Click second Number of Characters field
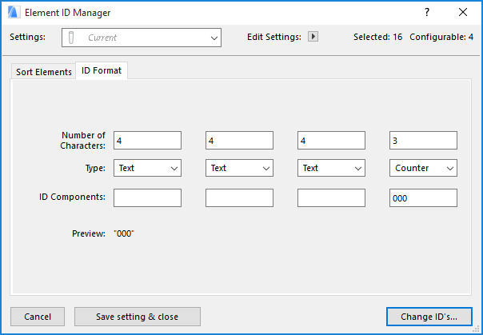Image resolution: width=483 pixels, height=335 pixels. point(239,141)
